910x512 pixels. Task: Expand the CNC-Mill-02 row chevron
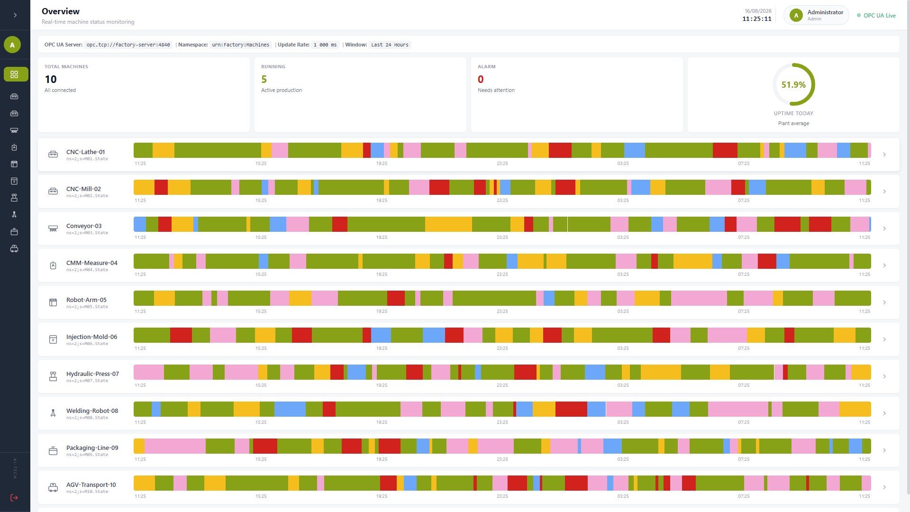coord(884,192)
